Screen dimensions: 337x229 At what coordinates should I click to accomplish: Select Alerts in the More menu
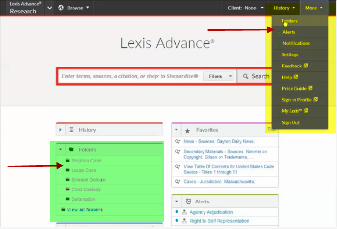(x=300, y=32)
